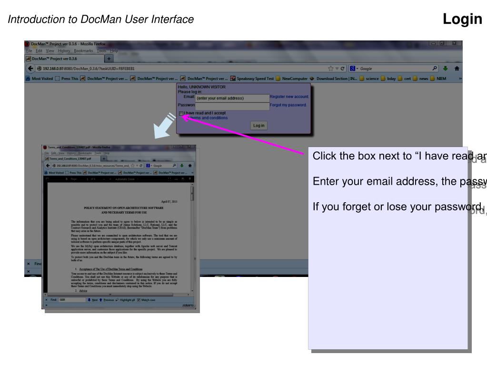Viewport: 487px width, 365px height.
Task: Zoom in on the PDF viewer
Action: (x=110, y=179)
